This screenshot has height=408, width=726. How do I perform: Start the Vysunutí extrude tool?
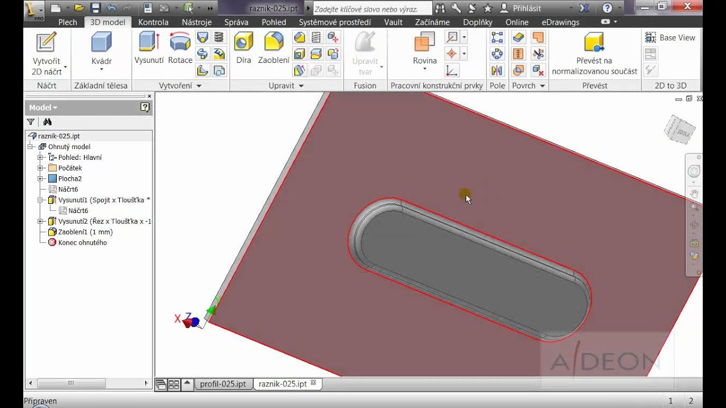[149, 48]
